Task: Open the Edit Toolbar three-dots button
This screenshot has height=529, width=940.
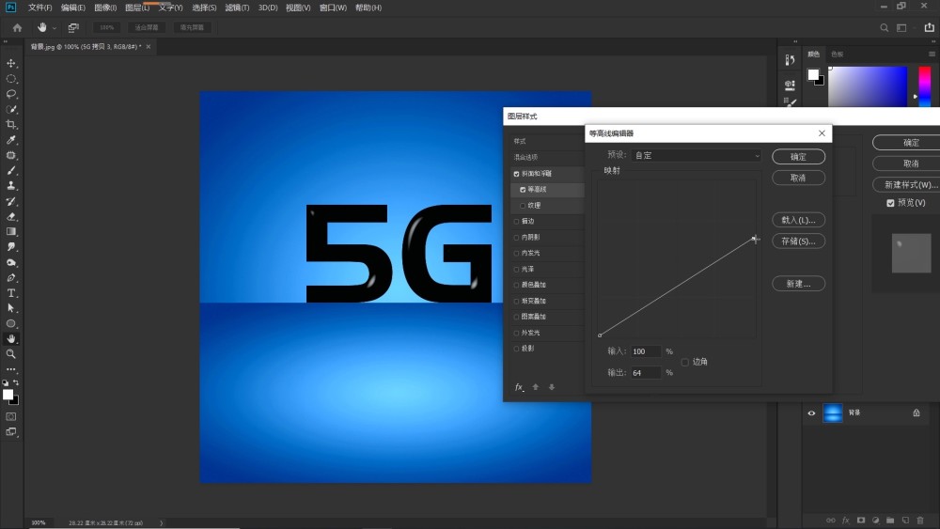Action: pos(10,369)
